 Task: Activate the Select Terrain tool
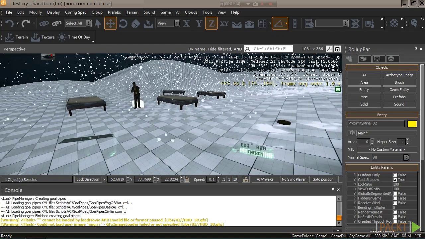click(148, 24)
